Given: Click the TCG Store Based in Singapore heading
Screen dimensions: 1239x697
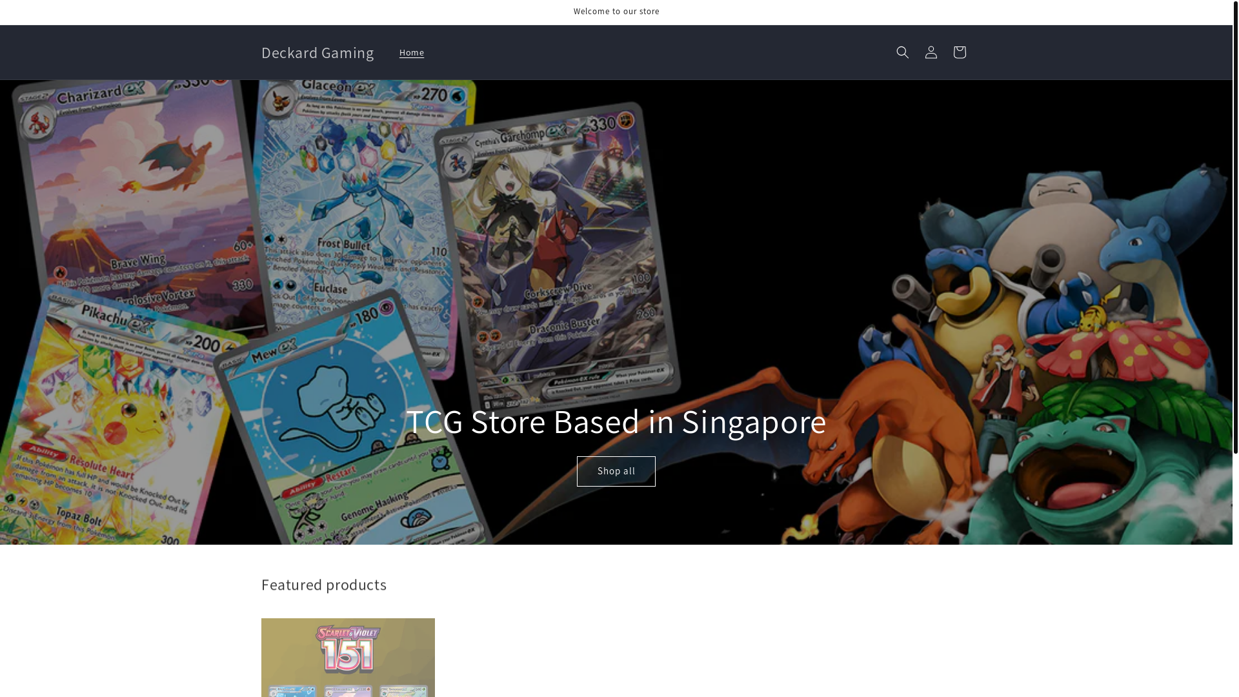Looking at the screenshot, I should tap(616, 421).
